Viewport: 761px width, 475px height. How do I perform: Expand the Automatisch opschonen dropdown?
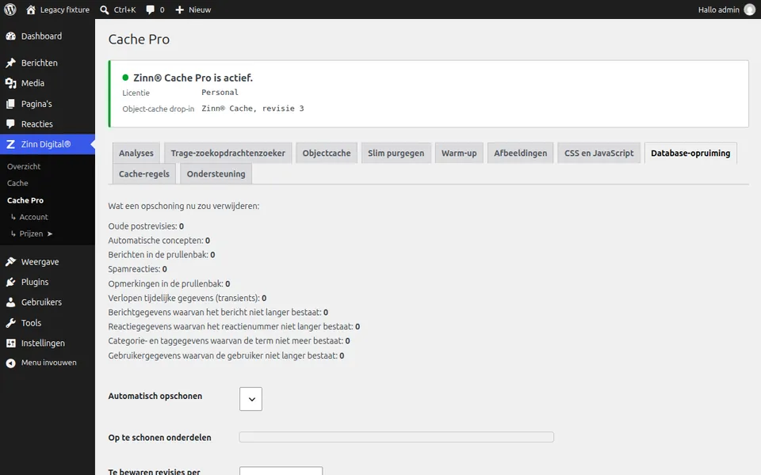[250, 399]
